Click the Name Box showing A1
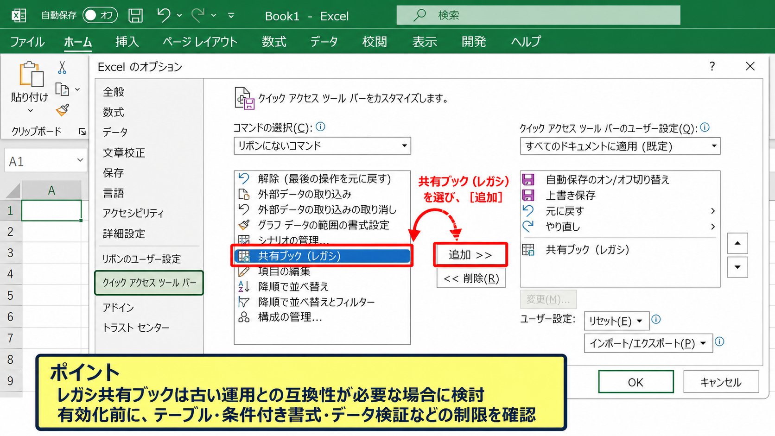 pyautogui.click(x=45, y=161)
